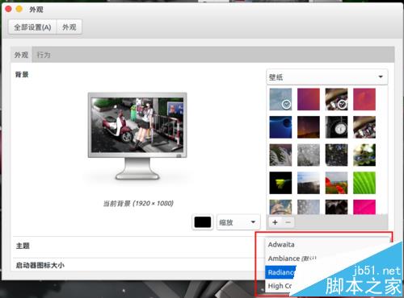Click the 全部设置(A) button

pyautogui.click(x=32, y=27)
